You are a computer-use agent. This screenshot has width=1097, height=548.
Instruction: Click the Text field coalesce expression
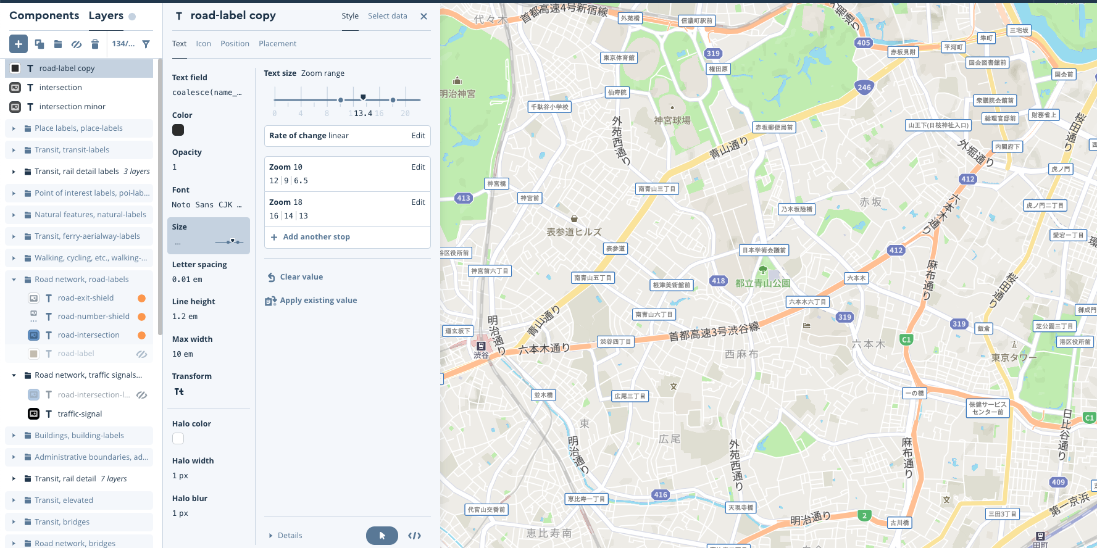[x=207, y=93]
